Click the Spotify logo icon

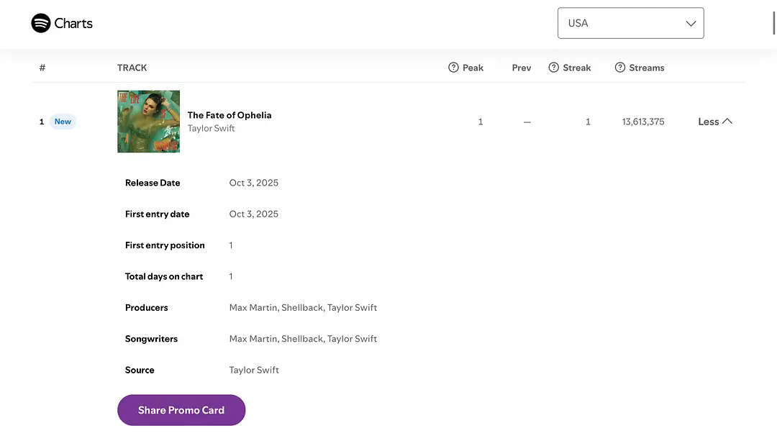(x=41, y=23)
